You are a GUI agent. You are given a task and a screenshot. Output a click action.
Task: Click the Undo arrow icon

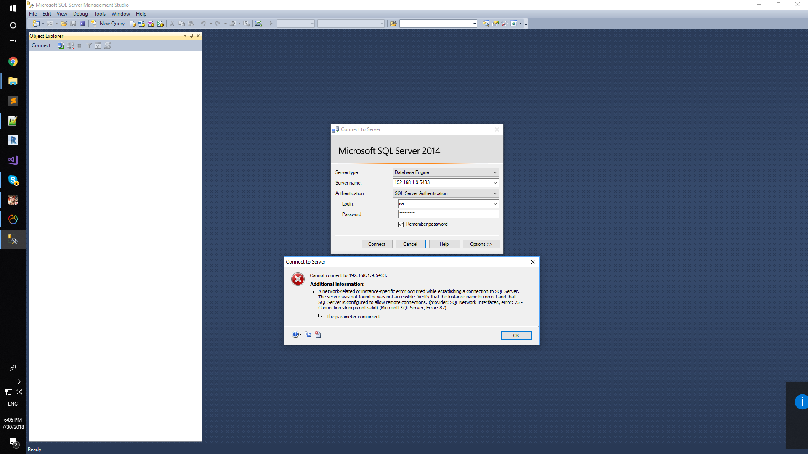[203, 24]
